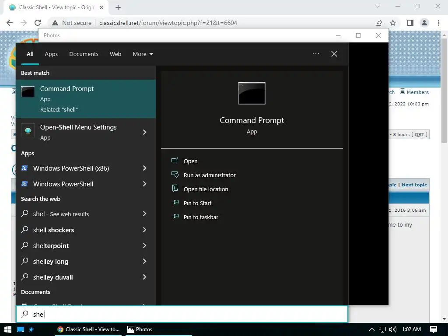Open search options ellipsis menu
The height and width of the screenshot is (336, 448).
click(316, 54)
